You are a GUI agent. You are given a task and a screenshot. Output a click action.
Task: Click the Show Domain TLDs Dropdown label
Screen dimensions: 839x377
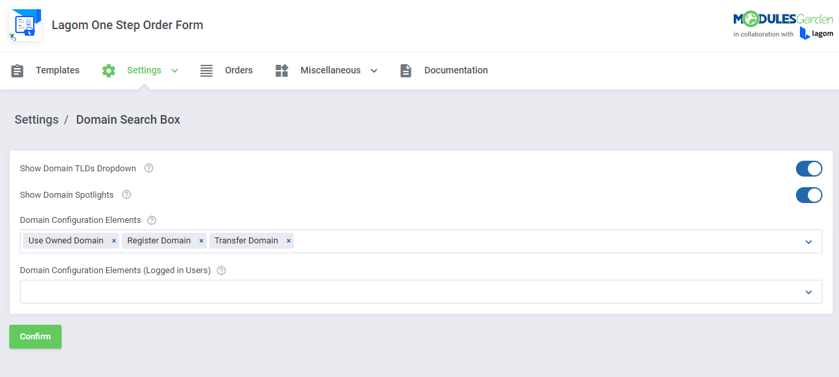[x=78, y=169]
